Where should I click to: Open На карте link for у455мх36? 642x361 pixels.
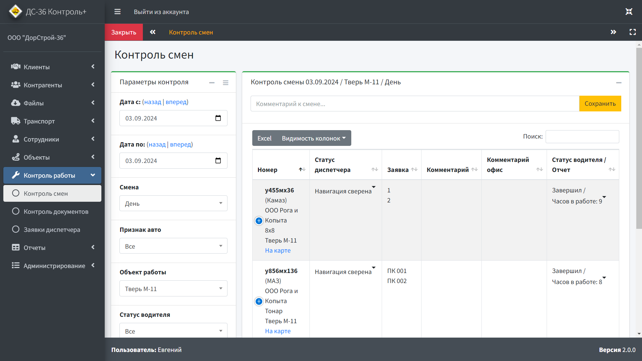point(278,250)
